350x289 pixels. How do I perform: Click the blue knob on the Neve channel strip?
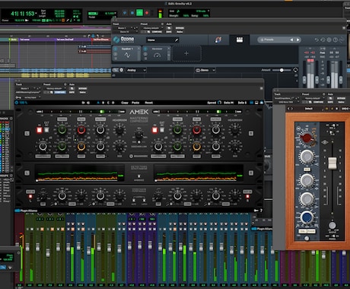307,217
